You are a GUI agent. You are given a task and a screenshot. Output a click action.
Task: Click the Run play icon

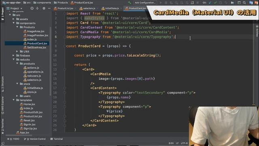[161, 3]
